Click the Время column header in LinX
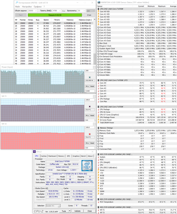The height and width of the screenshot is (214, 177). click(46, 20)
